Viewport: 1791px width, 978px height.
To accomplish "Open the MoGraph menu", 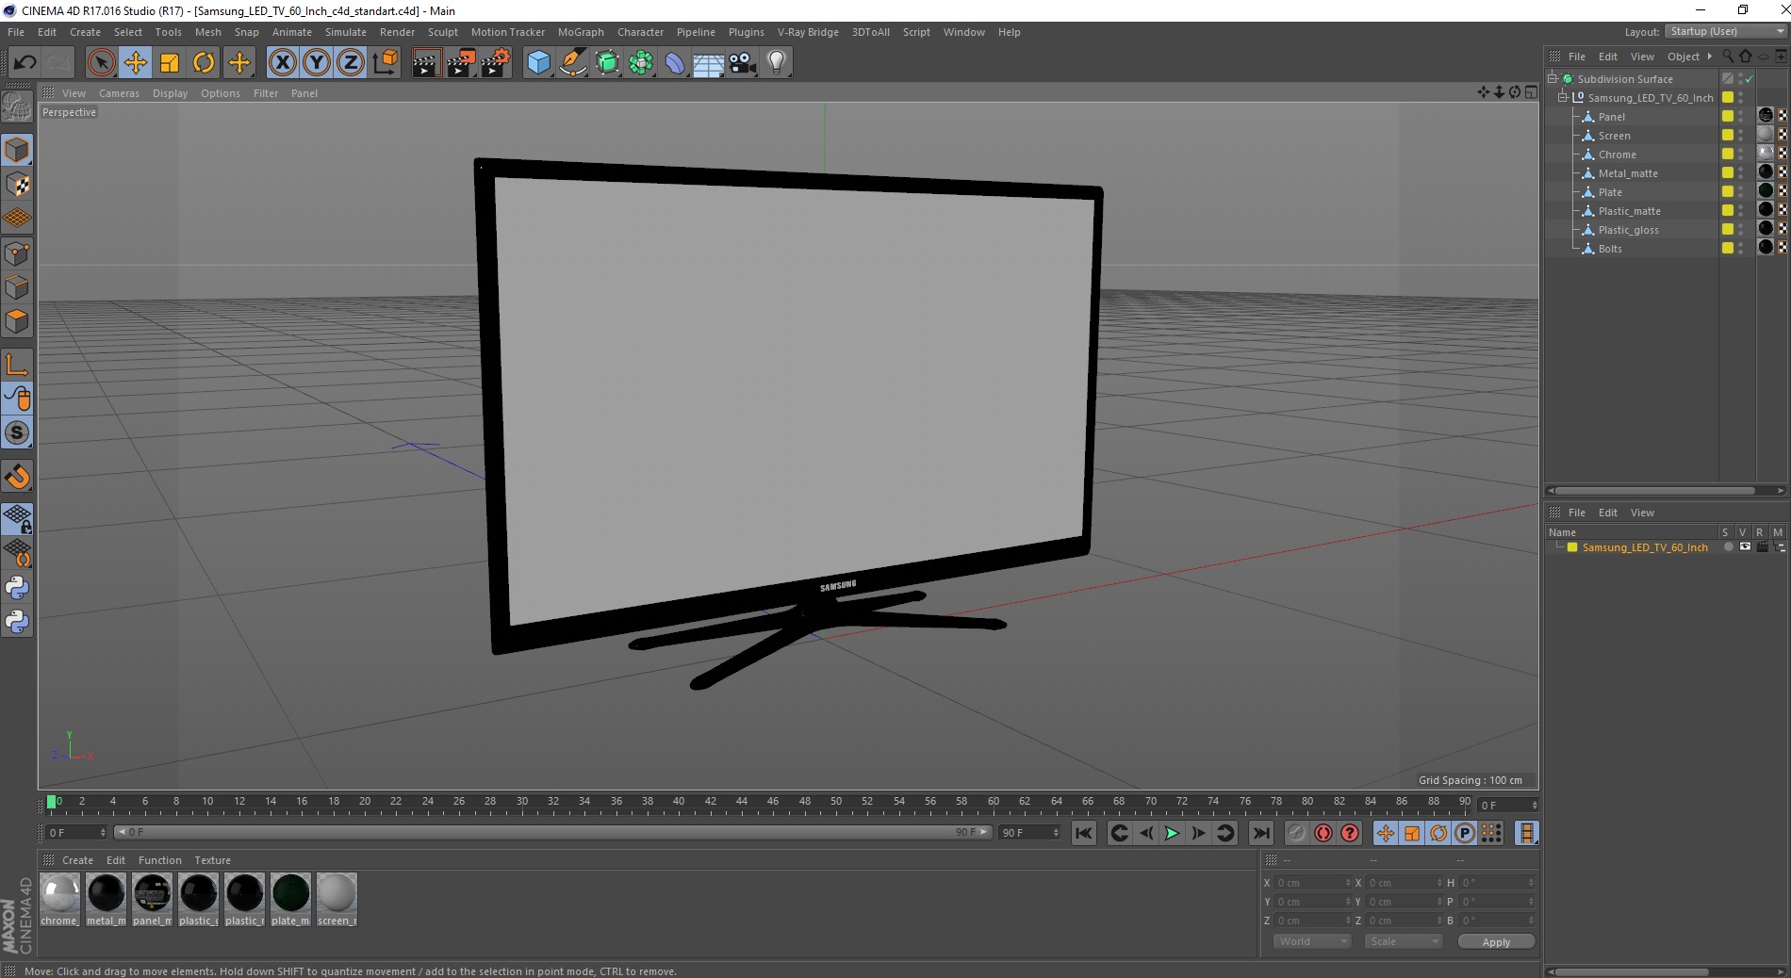I will 581,32.
